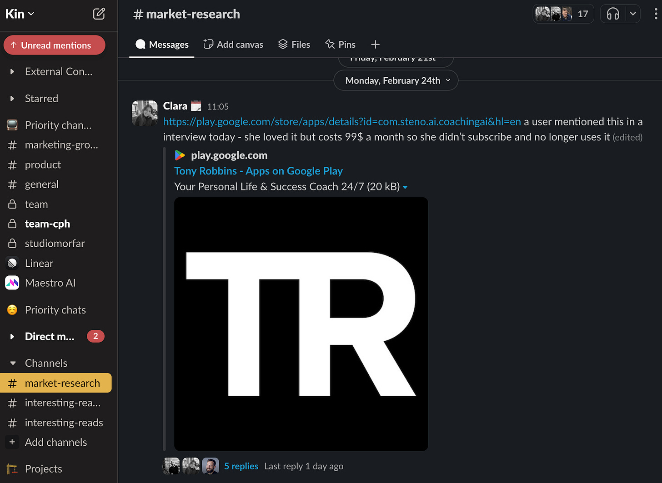
Task: Start a huddle with headphones icon
Action: click(x=613, y=14)
